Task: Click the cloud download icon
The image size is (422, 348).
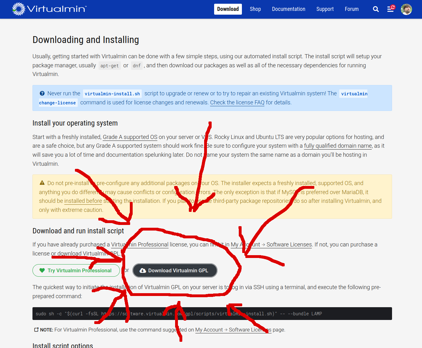Action: point(143,270)
